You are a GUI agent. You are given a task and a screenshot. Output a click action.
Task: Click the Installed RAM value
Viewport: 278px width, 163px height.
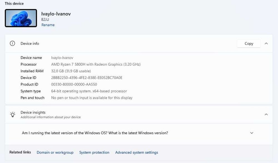[x=71, y=71]
